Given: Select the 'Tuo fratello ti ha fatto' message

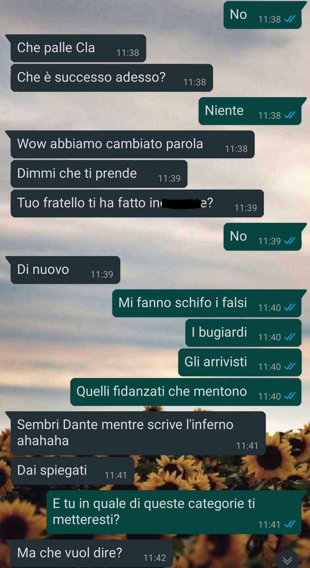Looking at the screenshot, I should click(x=137, y=203).
